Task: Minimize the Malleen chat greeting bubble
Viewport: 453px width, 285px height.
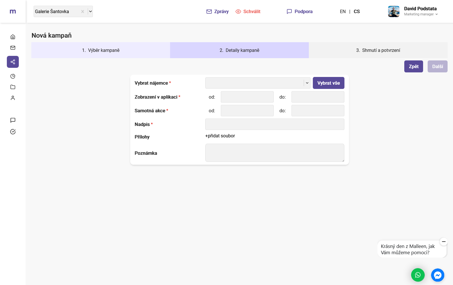Action: click(x=444, y=242)
